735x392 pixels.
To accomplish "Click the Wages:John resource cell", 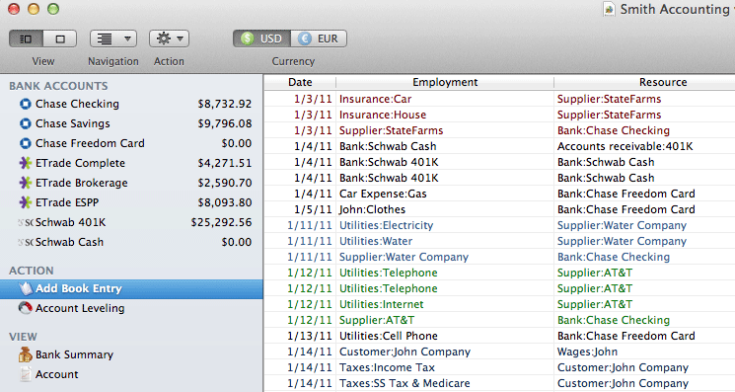I will click(x=587, y=352).
